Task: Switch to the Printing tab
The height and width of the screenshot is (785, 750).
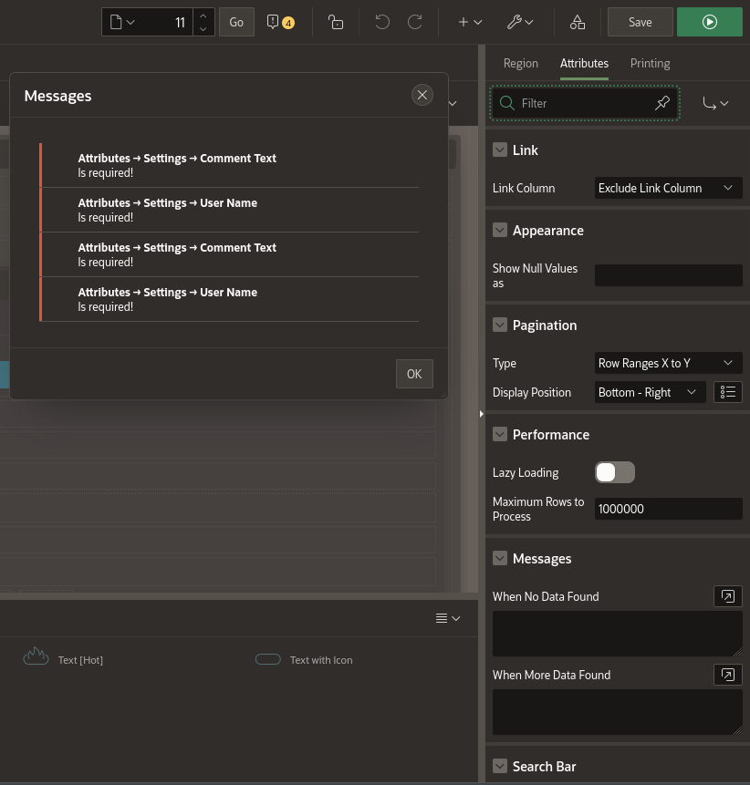Action: click(x=650, y=63)
